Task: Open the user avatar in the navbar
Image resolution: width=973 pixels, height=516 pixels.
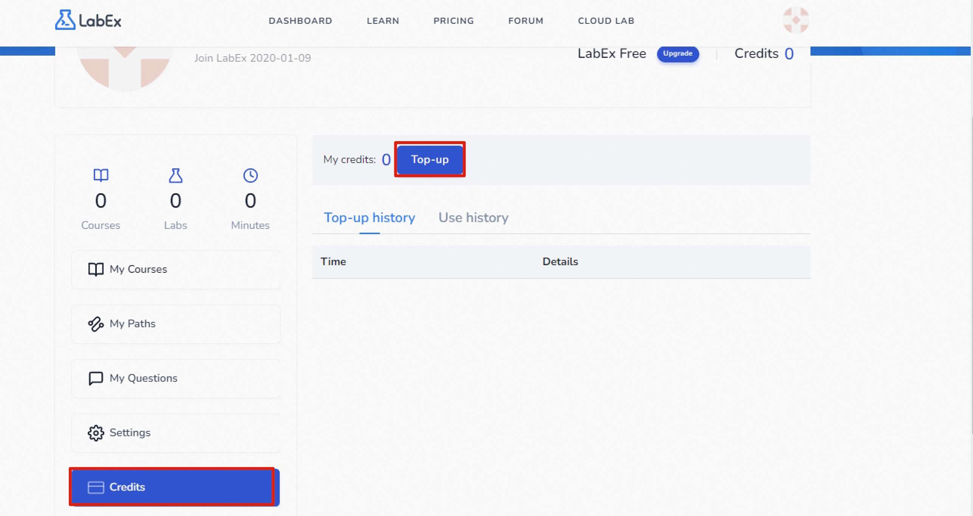Action: (795, 20)
